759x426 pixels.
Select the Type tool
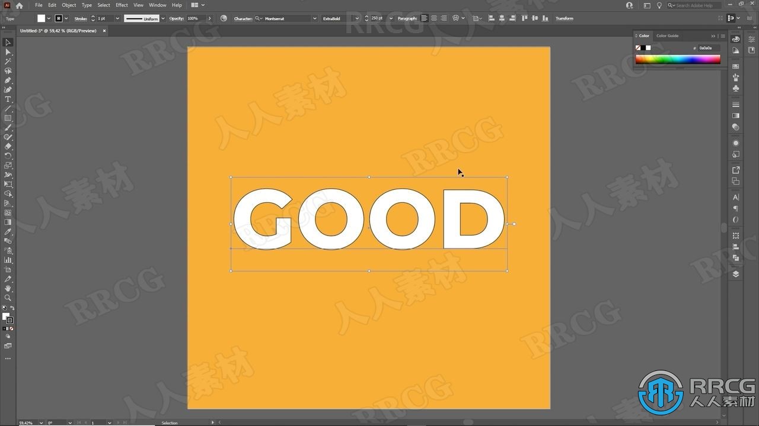(8, 99)
